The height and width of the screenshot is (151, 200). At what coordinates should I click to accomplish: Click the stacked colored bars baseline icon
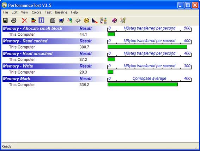click(34, 21)
